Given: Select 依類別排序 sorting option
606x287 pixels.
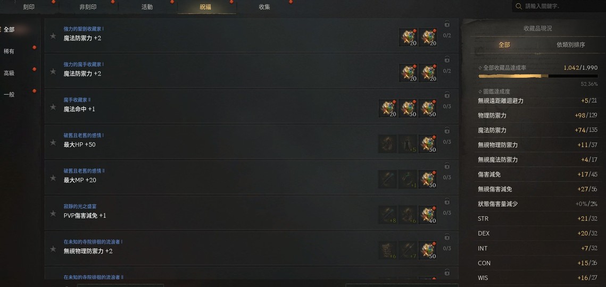Looking at the screenshot, I should (x=570, y=45).
